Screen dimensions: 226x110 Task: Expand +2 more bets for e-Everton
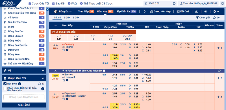[220, 78]
